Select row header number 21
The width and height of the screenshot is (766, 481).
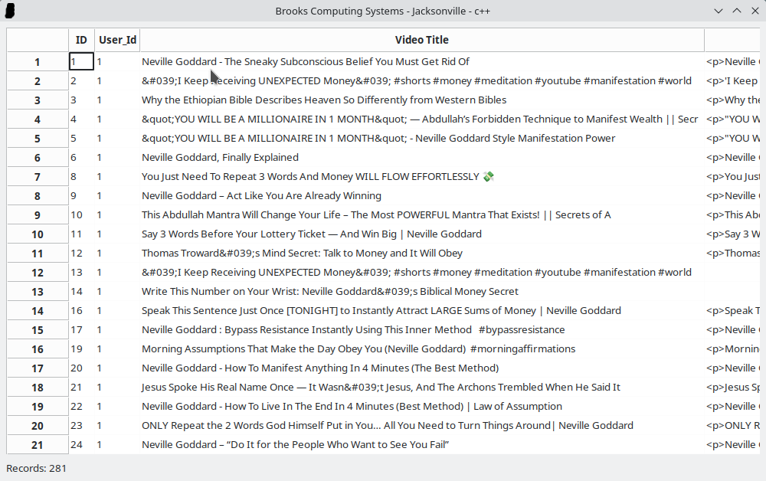pos(38,445)
